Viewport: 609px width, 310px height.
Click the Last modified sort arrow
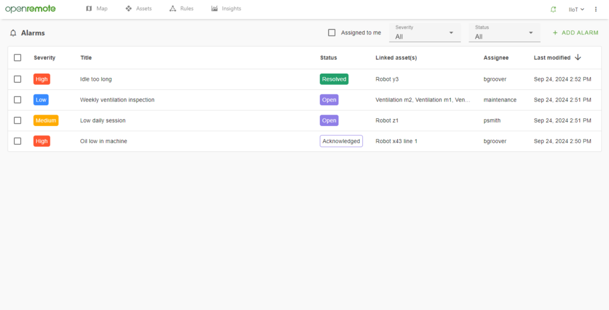(x=578, y=58)
